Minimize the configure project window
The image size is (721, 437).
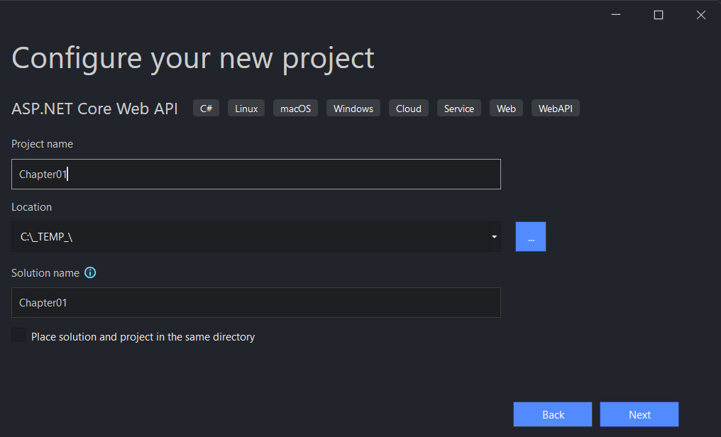click(616, 15)
